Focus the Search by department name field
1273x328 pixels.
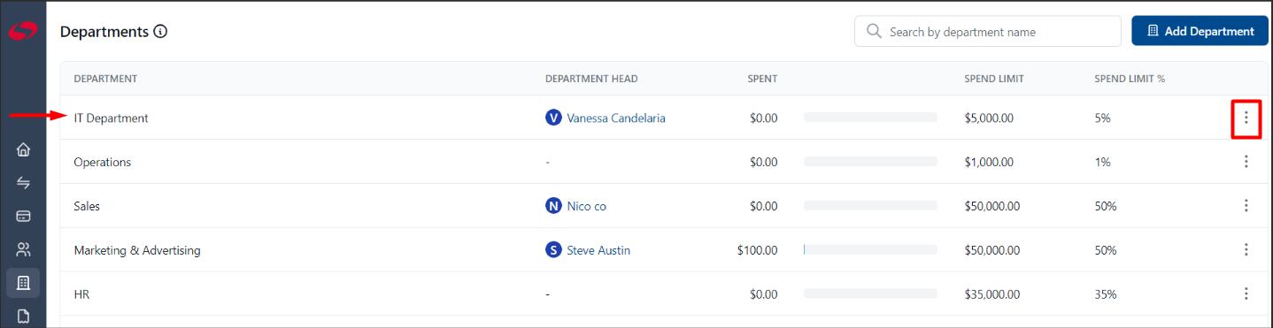[988, 32]
